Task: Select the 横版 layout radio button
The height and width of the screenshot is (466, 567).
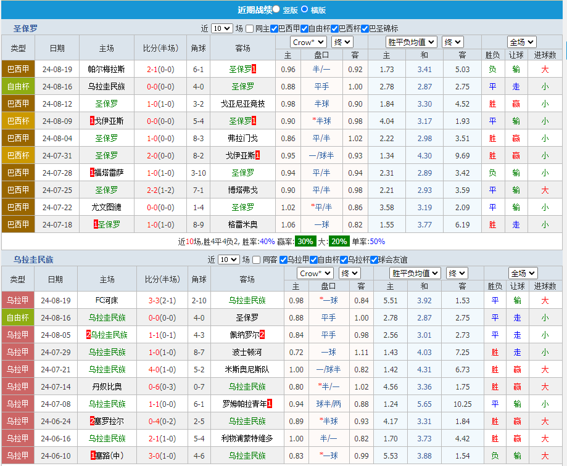Action: pyautogui.click(x=305, y=9)
